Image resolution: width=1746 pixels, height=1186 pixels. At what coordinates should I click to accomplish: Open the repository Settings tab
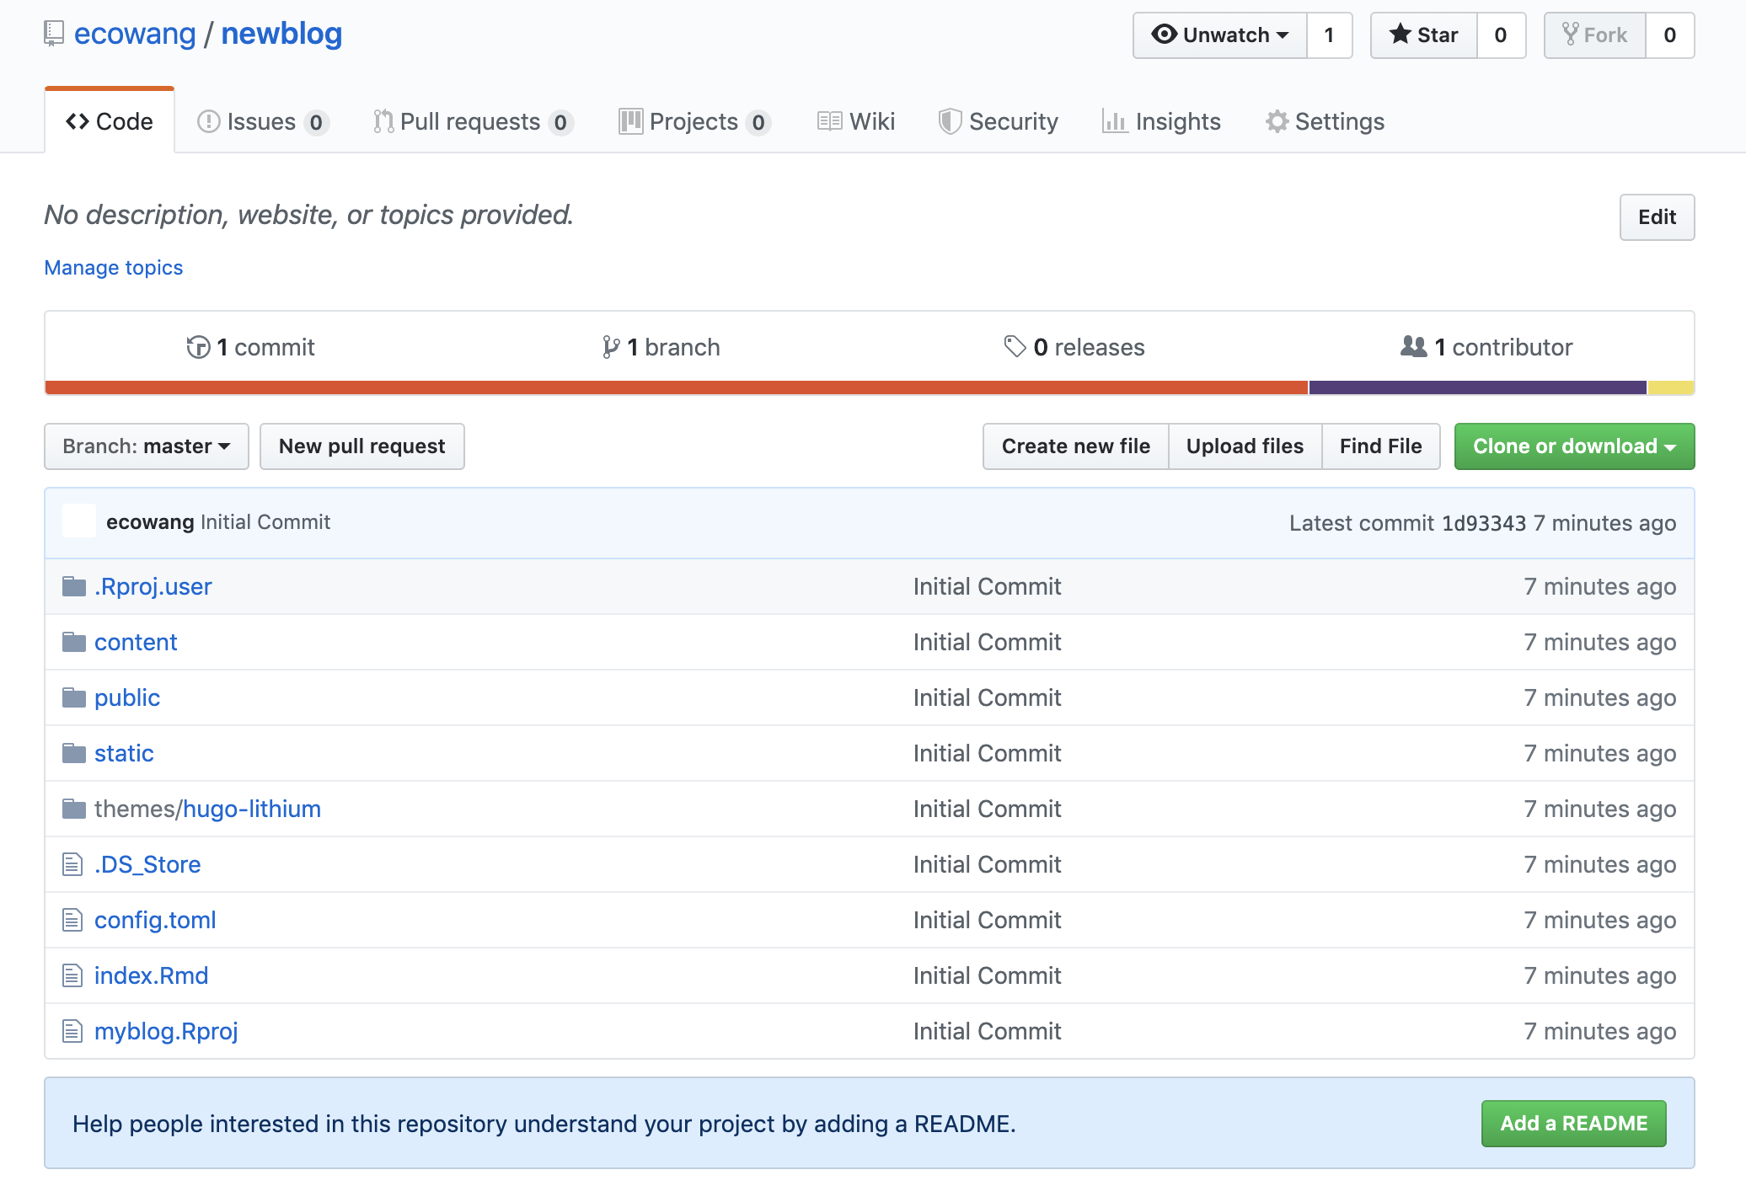(1325, 121)
